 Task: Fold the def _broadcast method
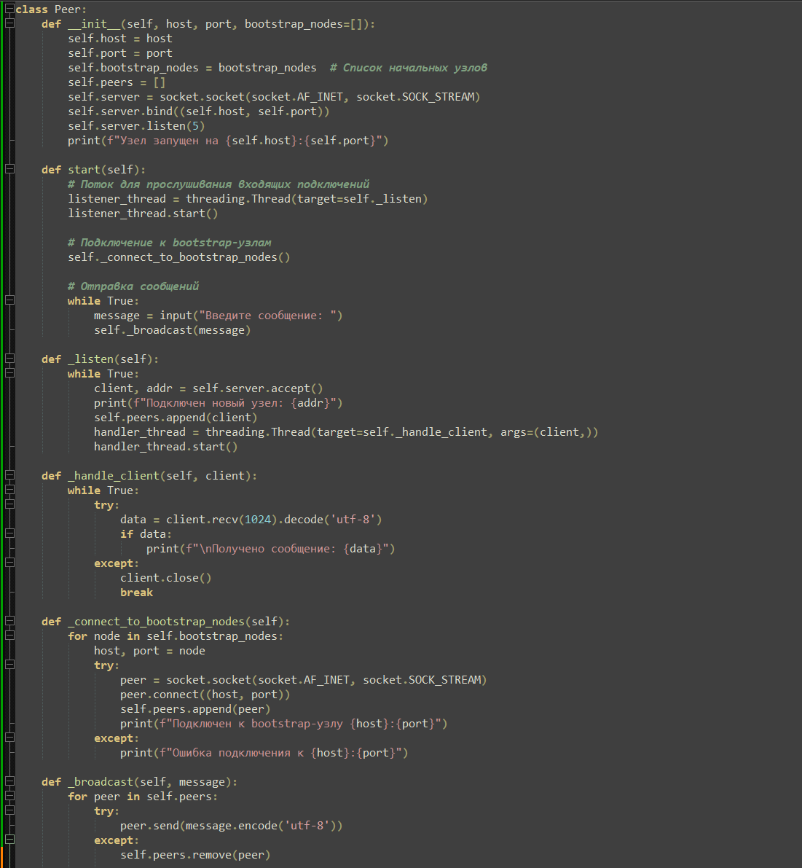tap(9, 782)
